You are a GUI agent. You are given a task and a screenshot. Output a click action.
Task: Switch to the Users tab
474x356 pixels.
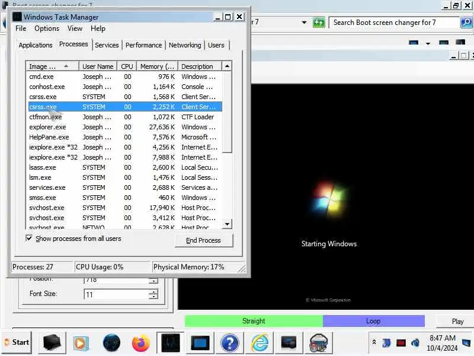point(216,45)
